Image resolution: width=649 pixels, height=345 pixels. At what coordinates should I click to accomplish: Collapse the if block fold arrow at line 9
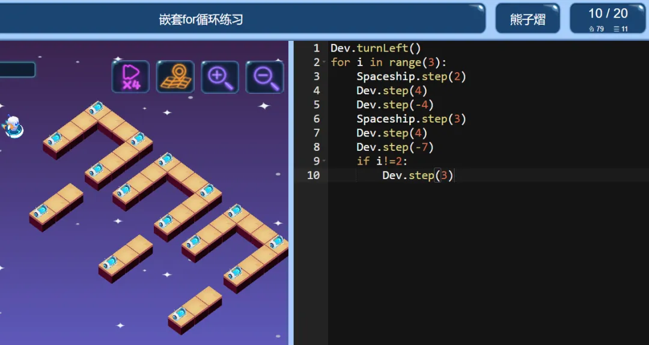(324, 160)
